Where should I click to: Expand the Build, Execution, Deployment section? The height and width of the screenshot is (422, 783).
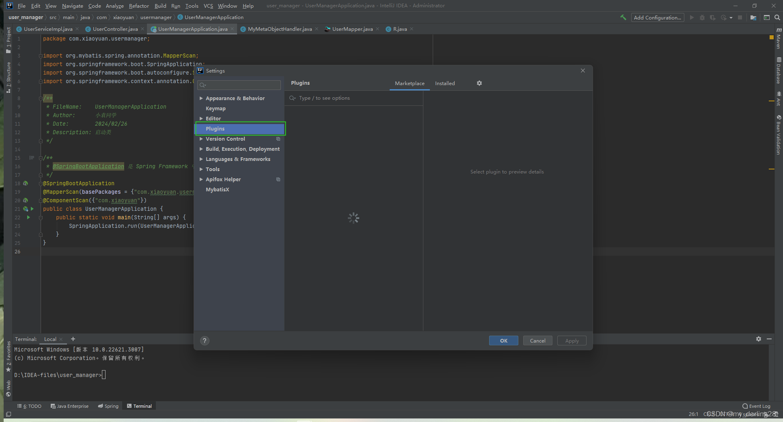(x=201, y=149)
